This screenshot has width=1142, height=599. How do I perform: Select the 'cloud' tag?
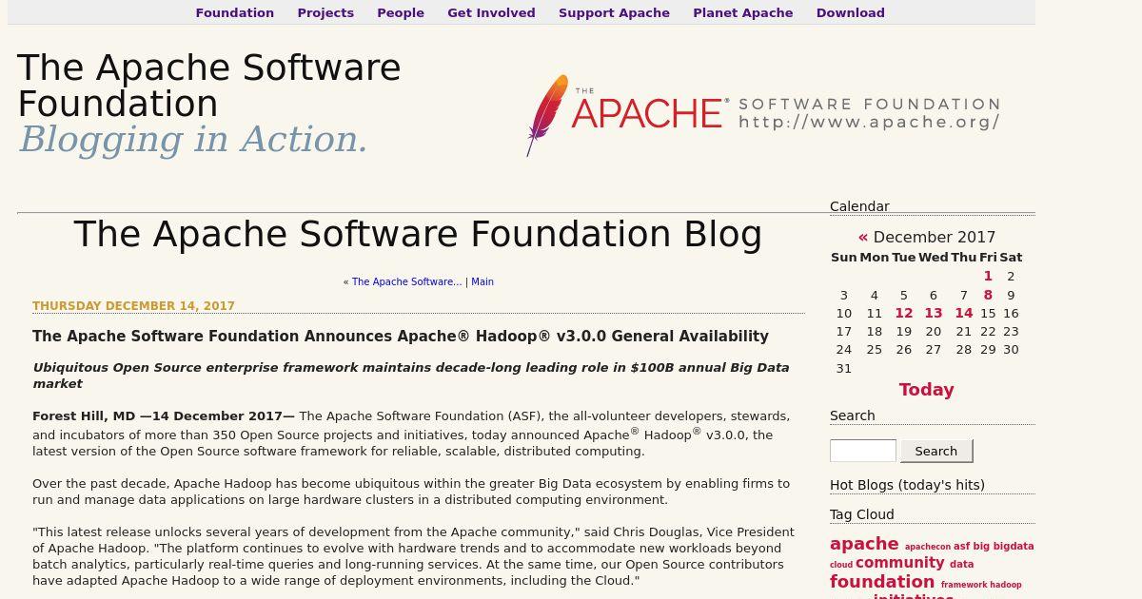pos(841,565)
